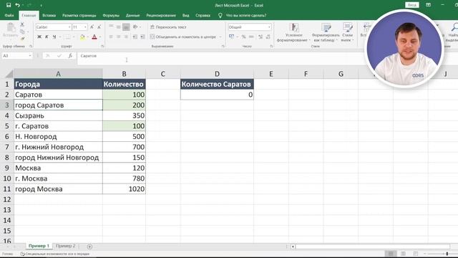Image resolution: width=458 pixels, height=258 pixels.
Task: Undo the last action in the title bar
Action: point(17,5)
